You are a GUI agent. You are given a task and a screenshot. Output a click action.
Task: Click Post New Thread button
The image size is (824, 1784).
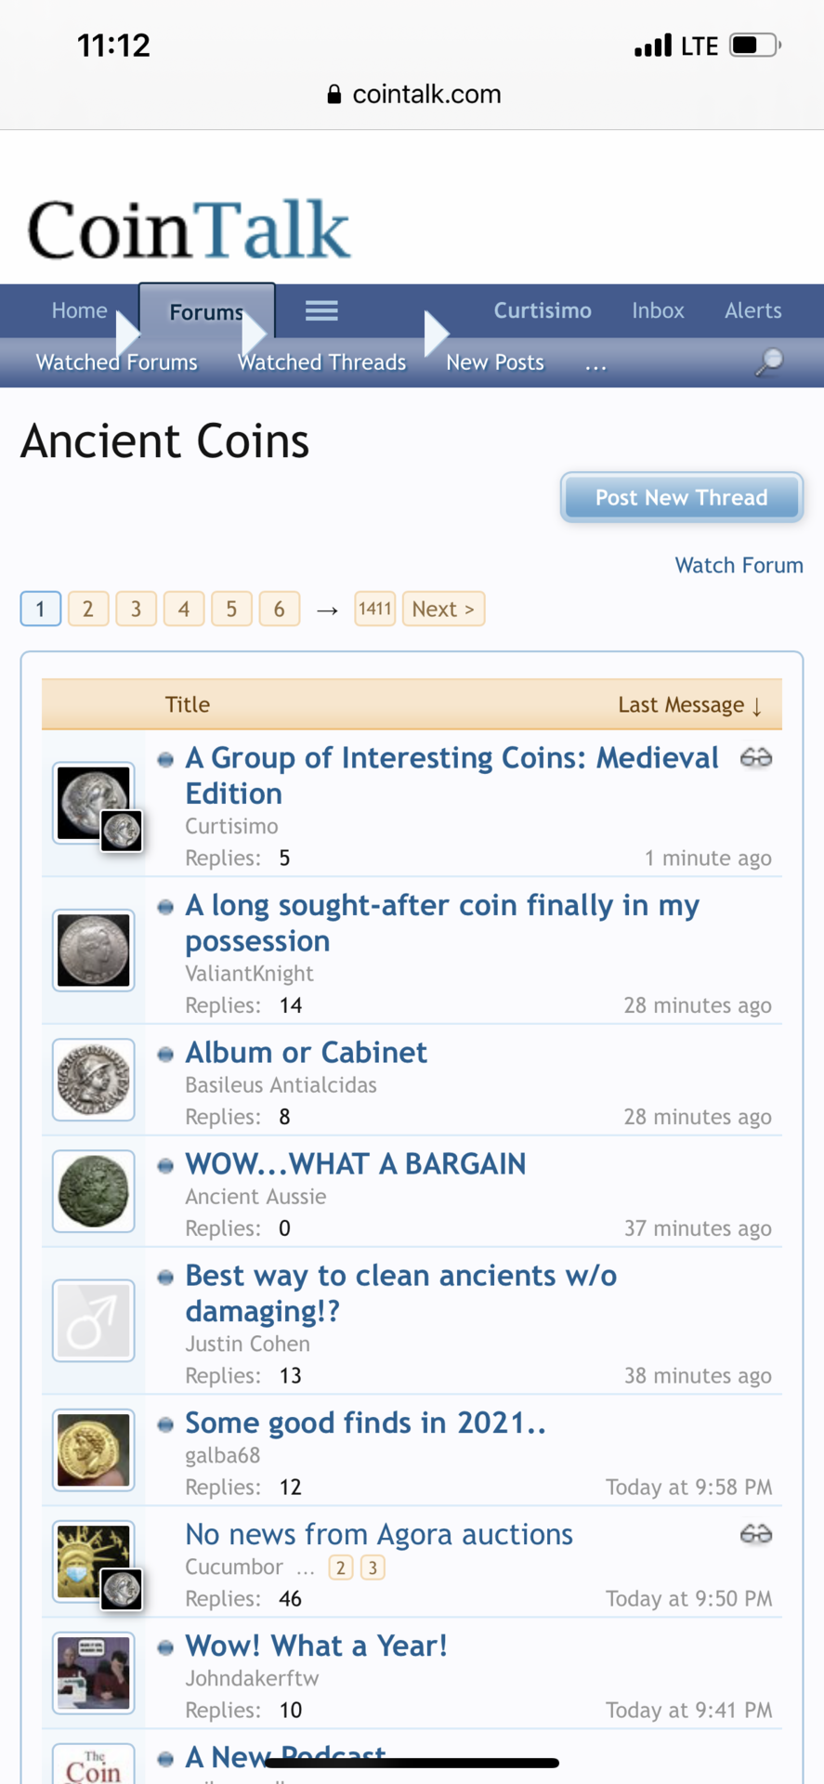682,497
